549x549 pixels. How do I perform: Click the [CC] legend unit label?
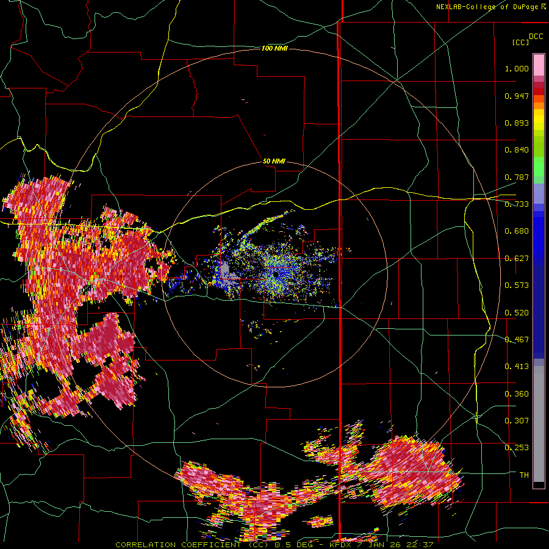pyautogui.click(x=520, y=42)
